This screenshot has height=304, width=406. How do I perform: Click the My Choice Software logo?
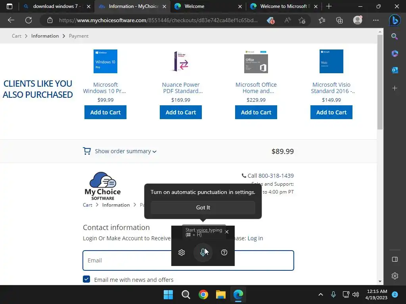click(103, 186)
